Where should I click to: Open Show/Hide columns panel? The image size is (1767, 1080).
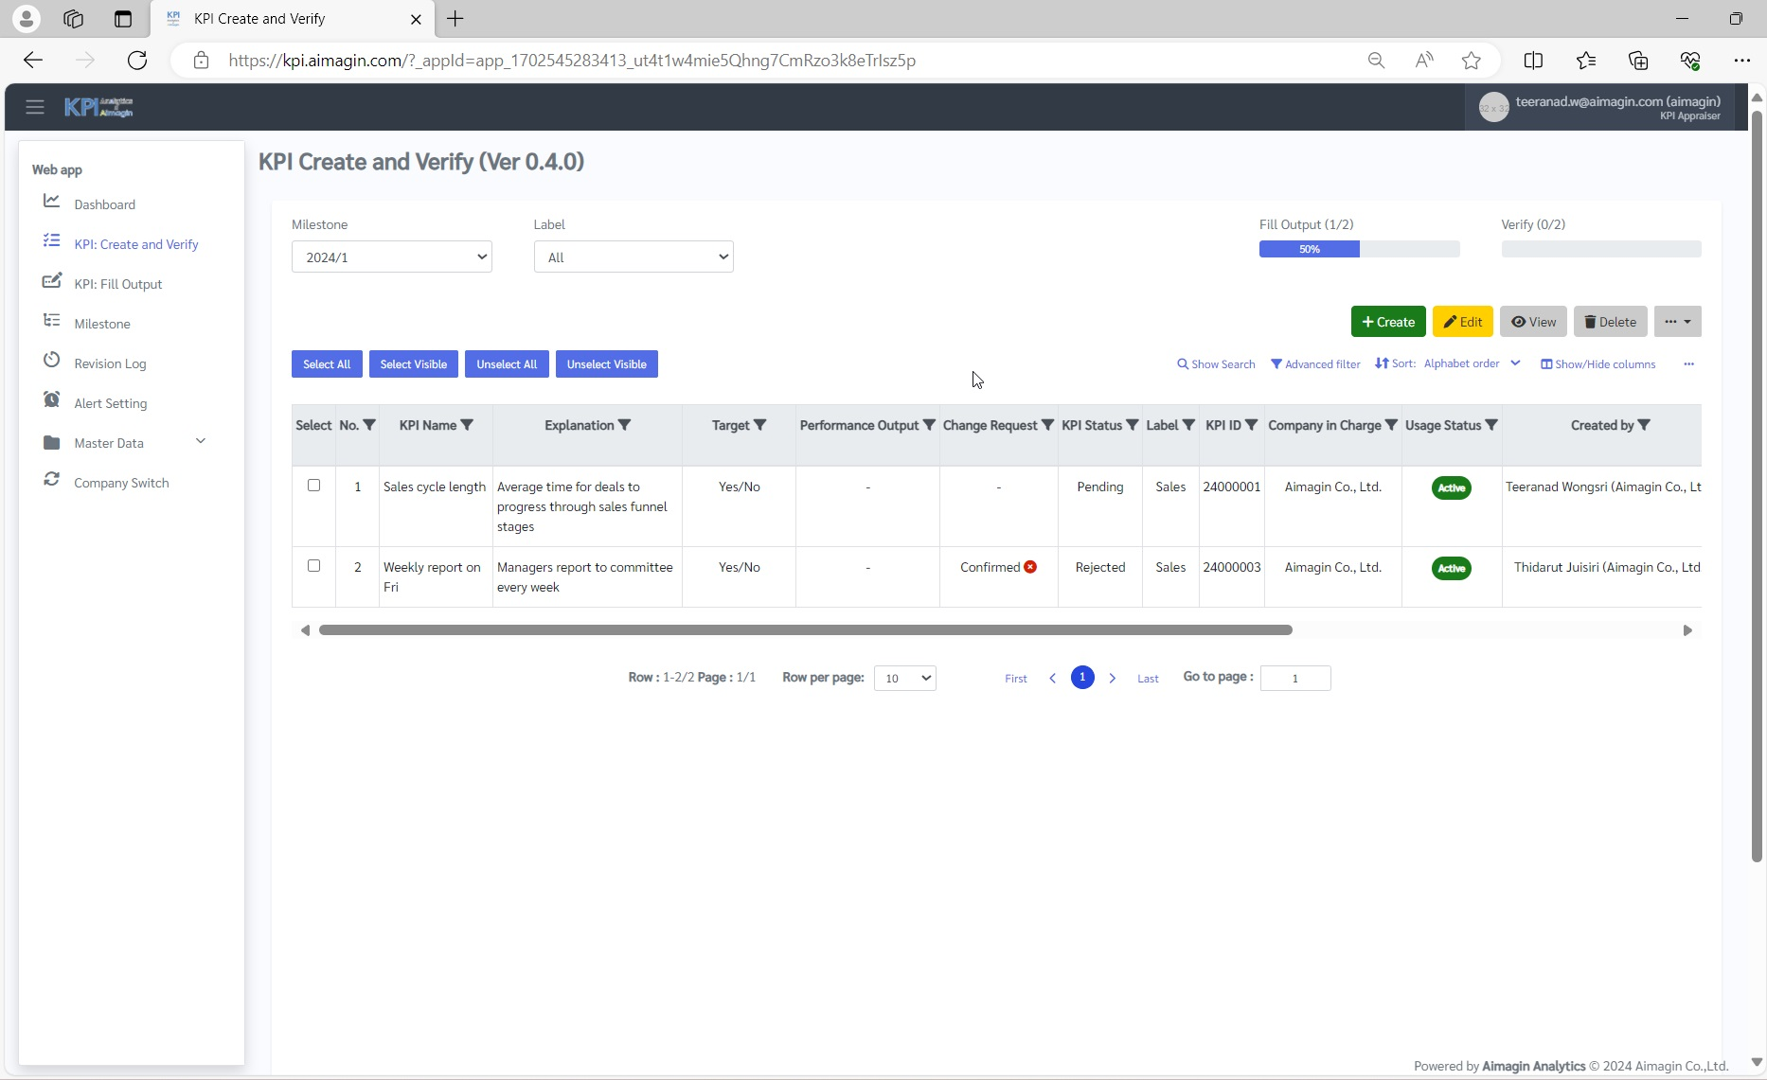[x=1597, y=364]
